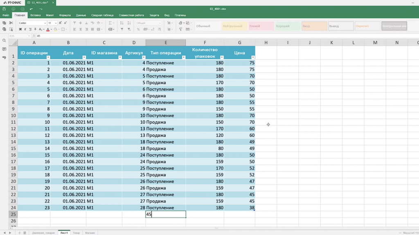Switch to Данные ribbon tab
This screenshot has width=419, height=235.
pyautogui.click(x=81, y=15)
